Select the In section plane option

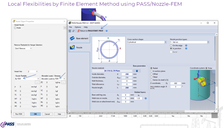point(151,71)
